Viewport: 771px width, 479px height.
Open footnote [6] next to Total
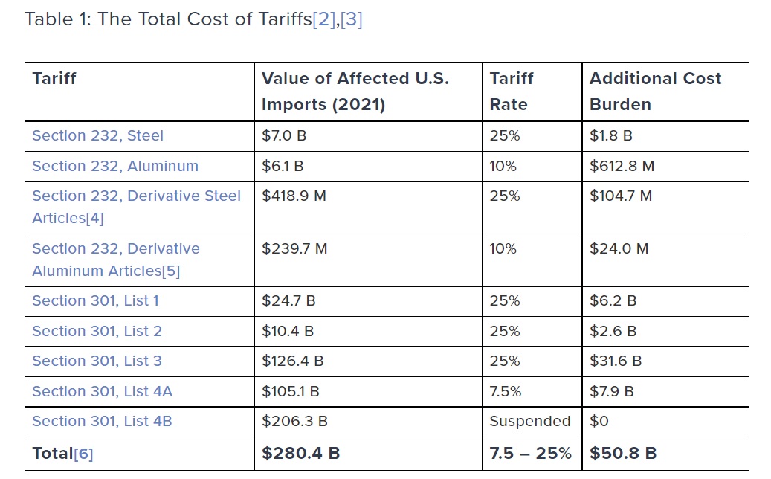tap(83, 454)
